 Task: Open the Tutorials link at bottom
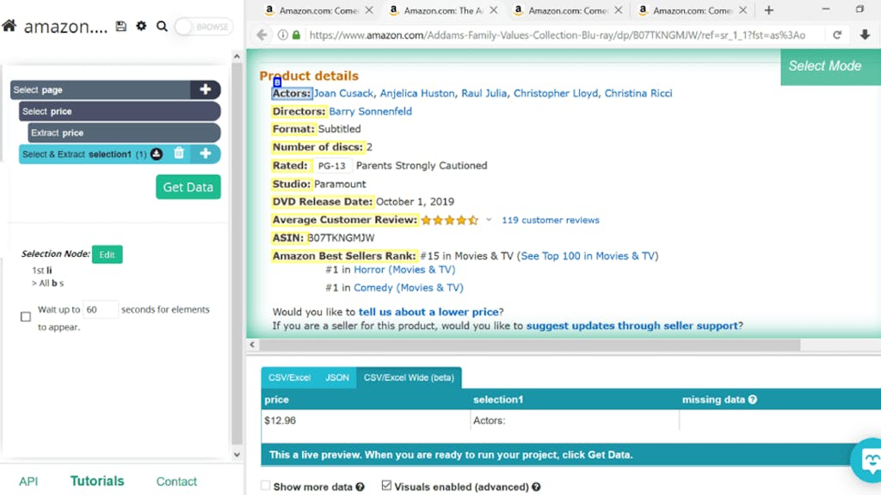(96, 481)
